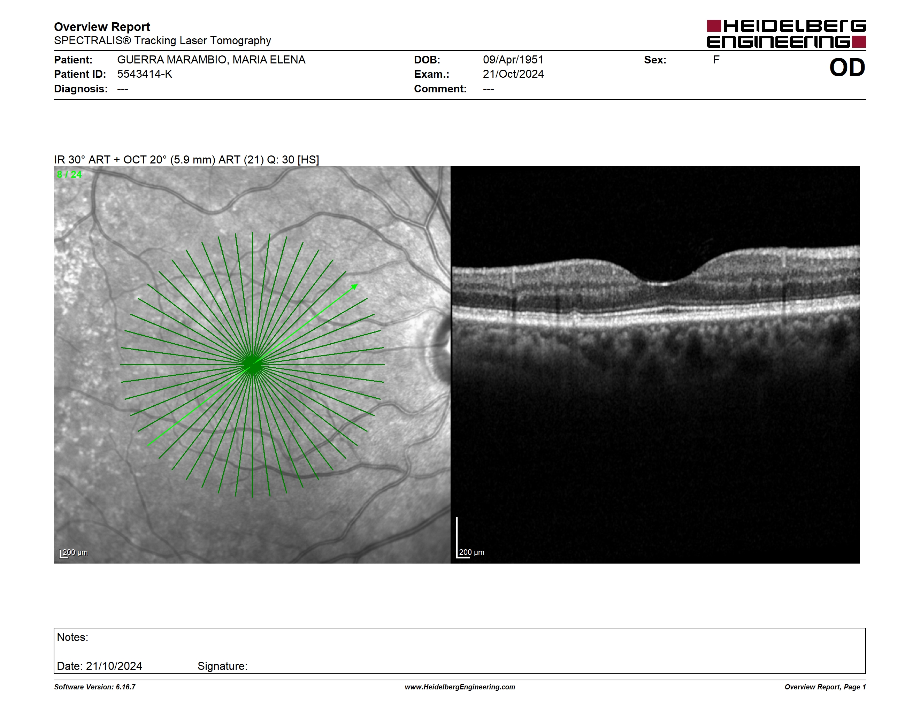Click the "DOB:" label
Screen dimensions: 920x711
(x=427, y=60)
